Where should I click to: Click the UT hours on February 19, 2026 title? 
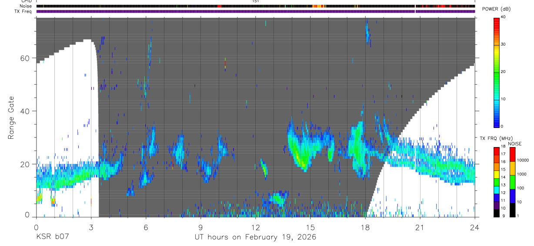point(255,237)
